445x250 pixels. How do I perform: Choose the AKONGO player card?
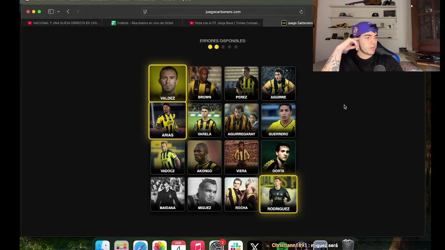(204, 157)
